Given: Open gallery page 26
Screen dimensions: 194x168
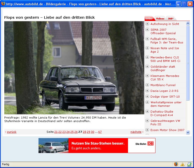Looking at the screenshot, I should click(76, 132).
